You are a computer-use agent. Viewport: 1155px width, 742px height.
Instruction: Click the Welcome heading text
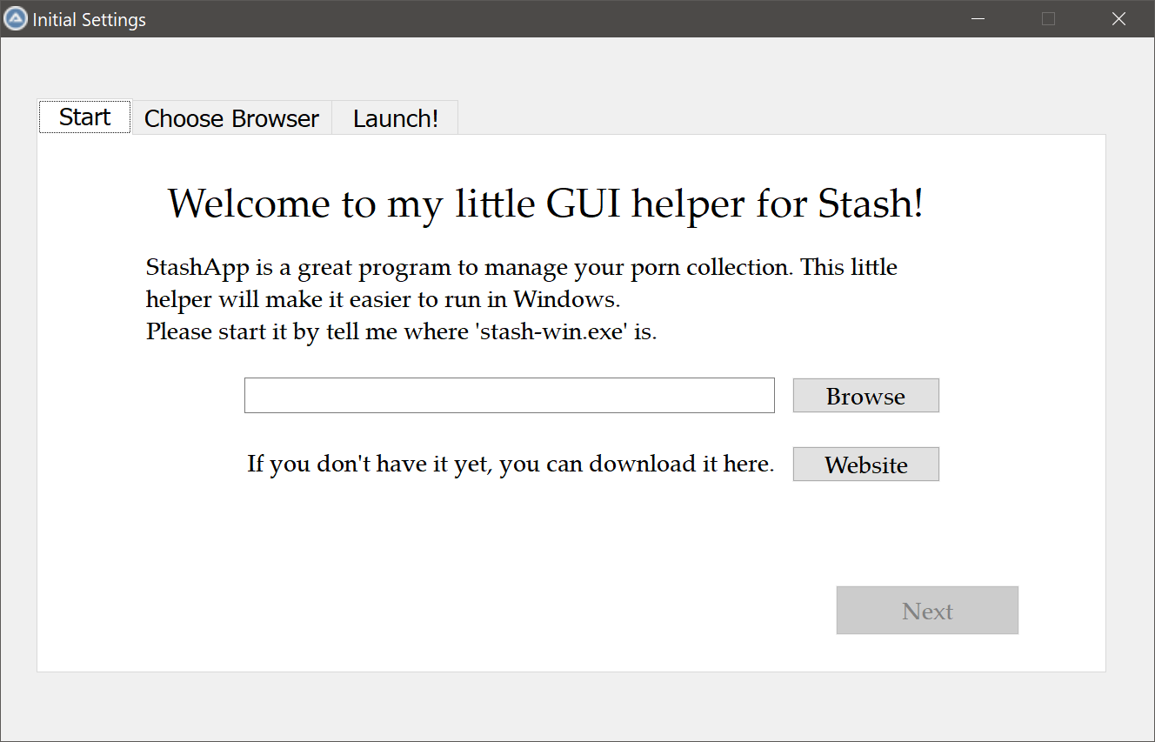545,204
